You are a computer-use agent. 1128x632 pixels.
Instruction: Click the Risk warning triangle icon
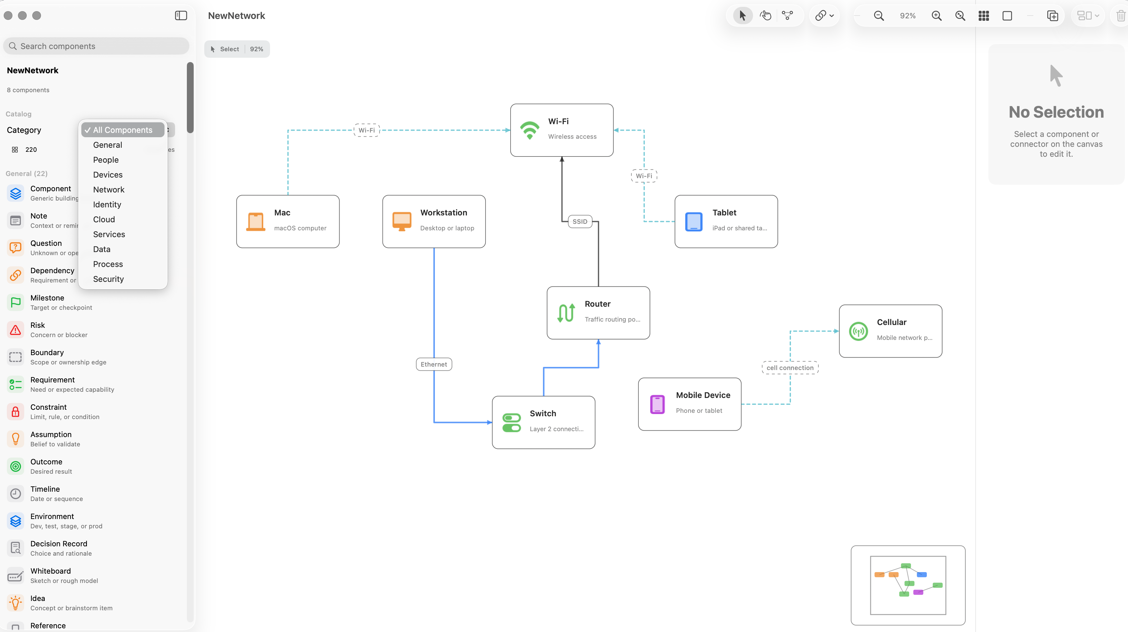15,330
